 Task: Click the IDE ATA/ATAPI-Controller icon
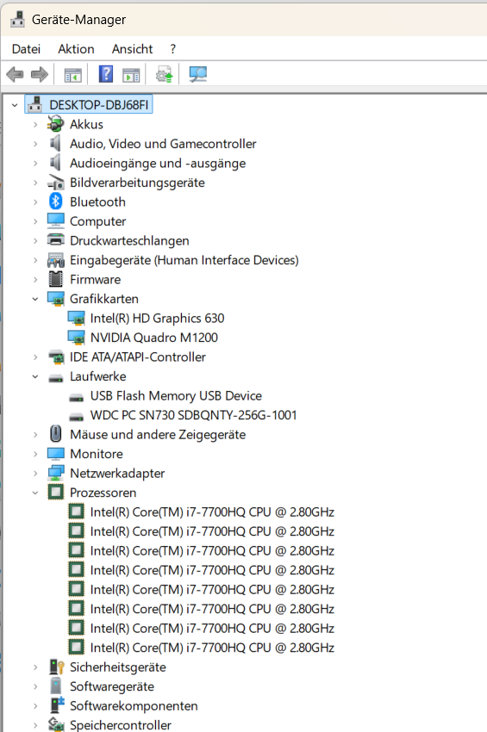tap(56, 357)
